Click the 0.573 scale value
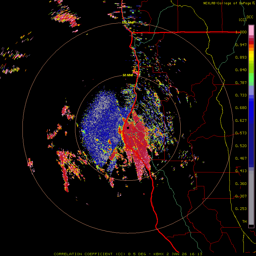The image size is (256, 256). coord(241,133)
